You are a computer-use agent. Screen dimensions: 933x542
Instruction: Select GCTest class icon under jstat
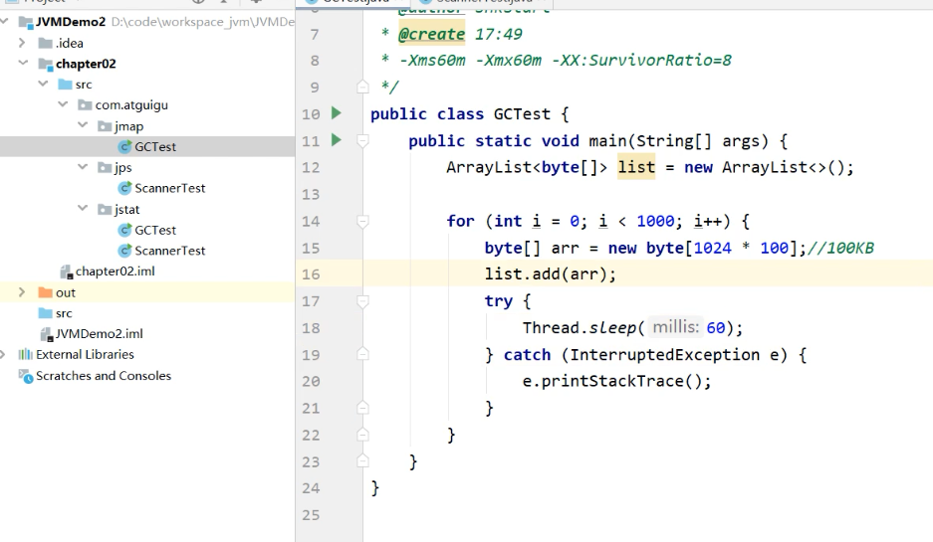click(124, 230)
